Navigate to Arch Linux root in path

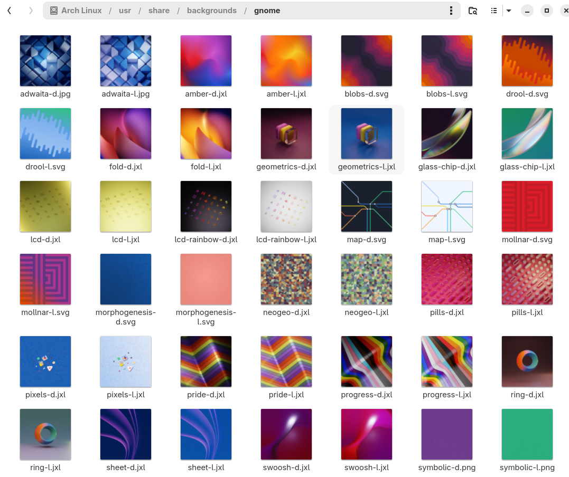[81, 11]
